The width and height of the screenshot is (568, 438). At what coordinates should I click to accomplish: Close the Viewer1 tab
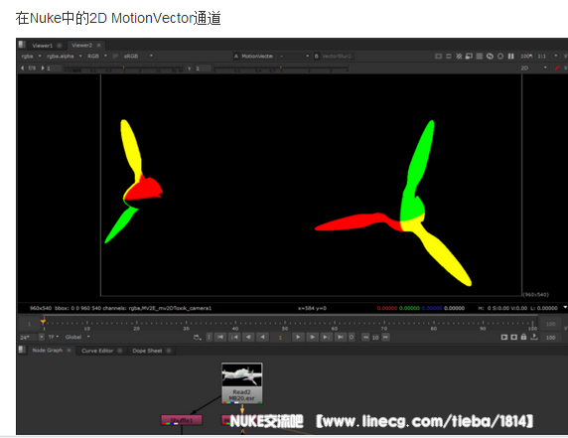pyautogui.click(x=60, y=46)
